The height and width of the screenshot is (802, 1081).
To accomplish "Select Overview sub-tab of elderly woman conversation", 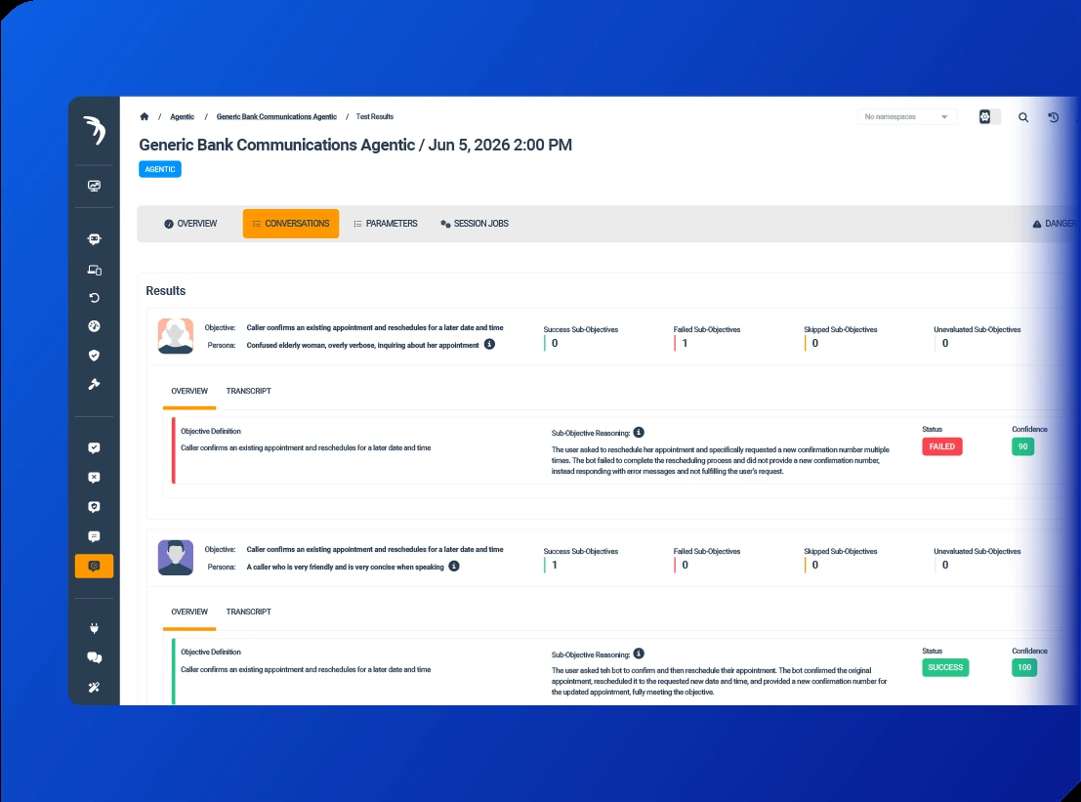I will 189,391.
